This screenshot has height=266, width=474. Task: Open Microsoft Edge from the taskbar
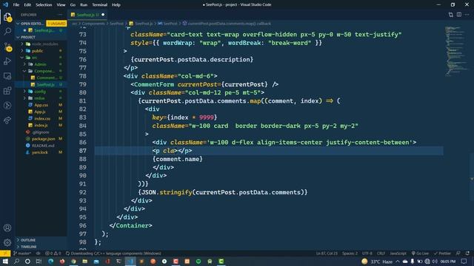(50, 262)
